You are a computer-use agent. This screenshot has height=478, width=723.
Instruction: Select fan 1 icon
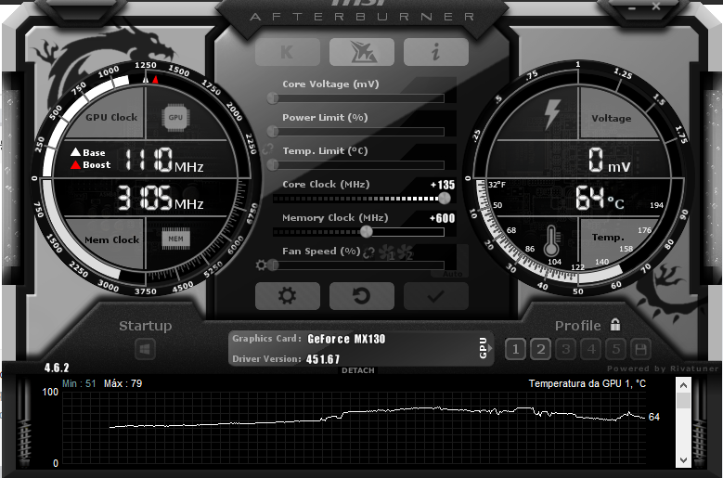coord(386,252)
